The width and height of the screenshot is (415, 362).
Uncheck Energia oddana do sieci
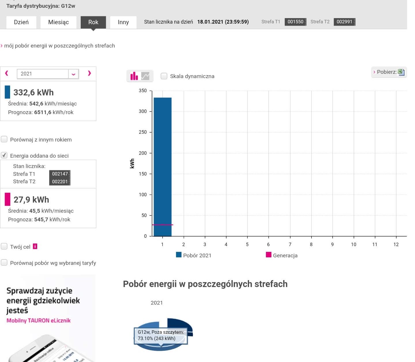coord(4,156)
